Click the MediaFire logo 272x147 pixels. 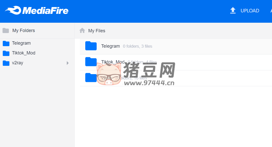point(36,10)
